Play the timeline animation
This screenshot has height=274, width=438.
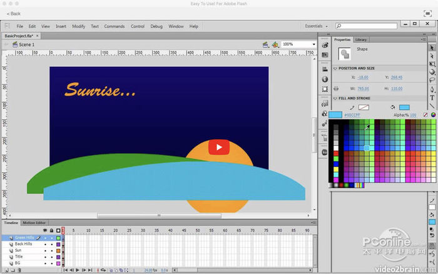click(76, 270)
